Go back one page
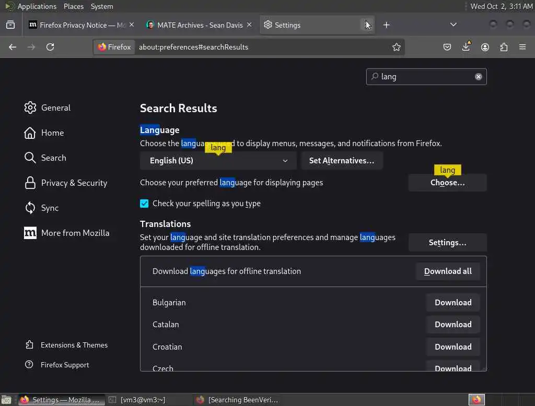 13,47
